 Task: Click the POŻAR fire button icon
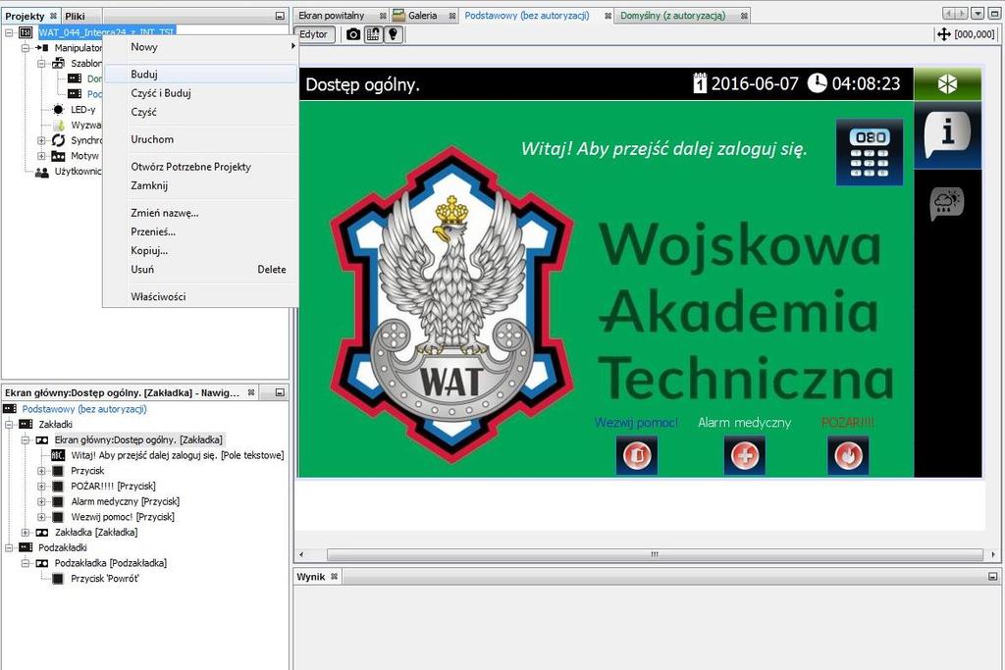pos(848,455)
